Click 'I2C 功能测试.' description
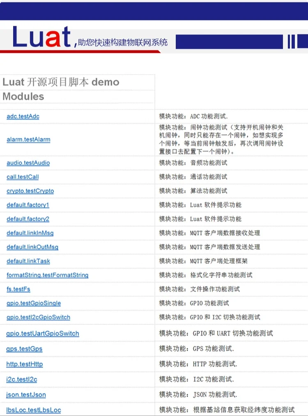Viewport: 308px width, 416px height. point(214,379)
